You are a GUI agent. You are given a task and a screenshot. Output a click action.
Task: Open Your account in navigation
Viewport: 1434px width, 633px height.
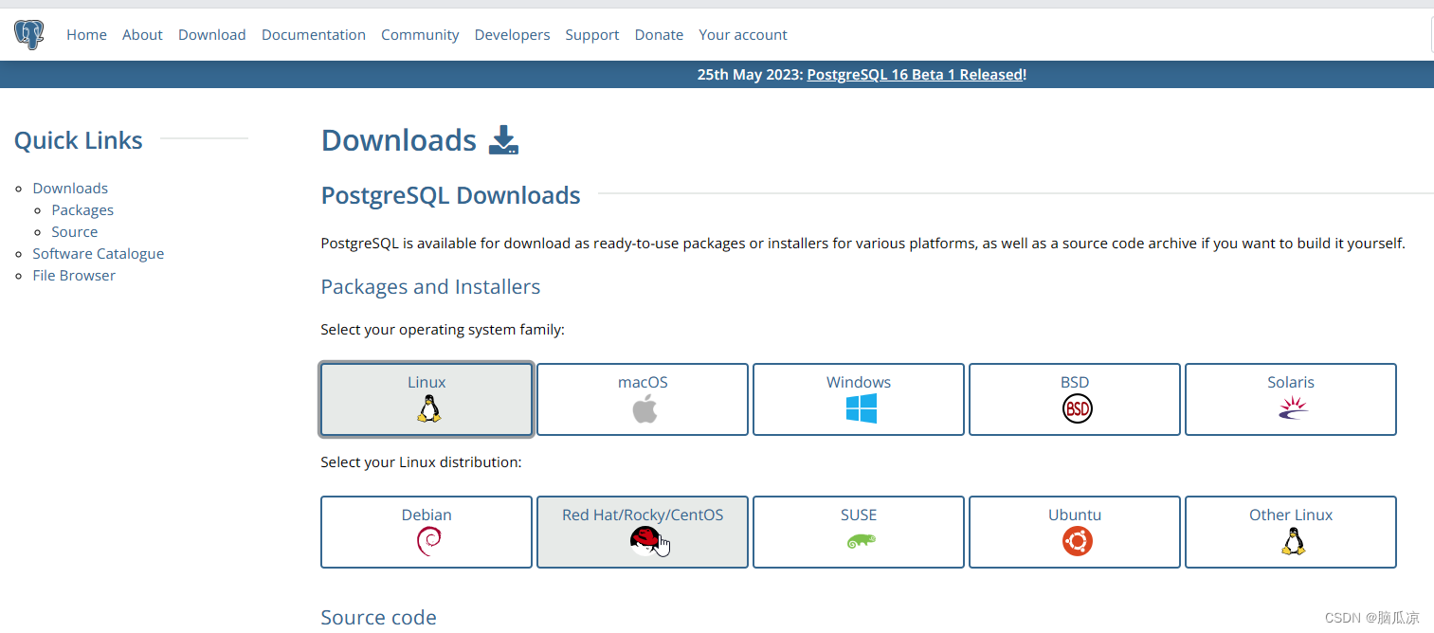743,35
